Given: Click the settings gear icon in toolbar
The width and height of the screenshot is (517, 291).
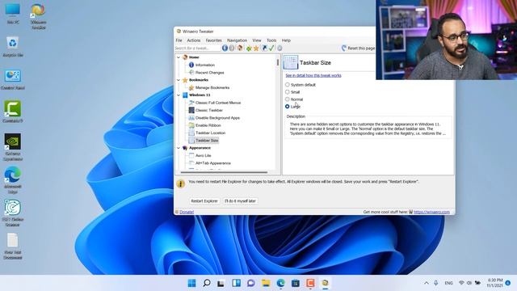Looking at the screenshot, I should coord(280,48).
